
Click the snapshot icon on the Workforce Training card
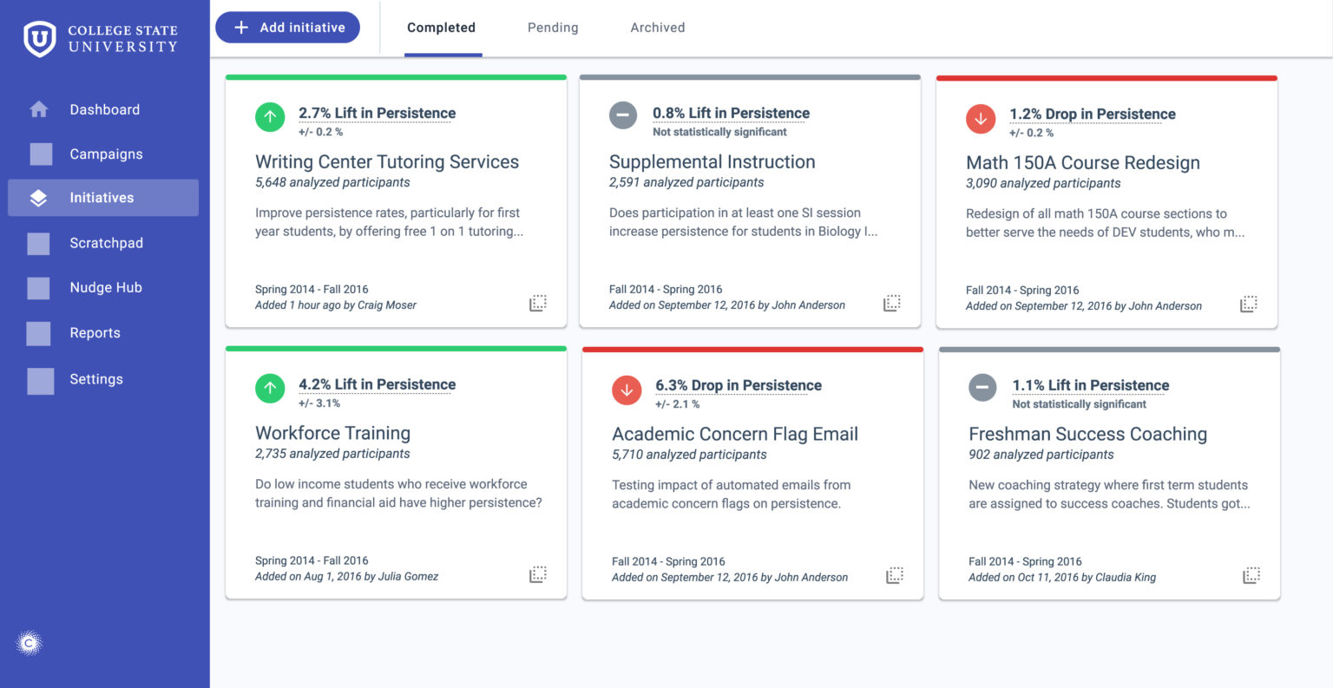click(538, 573)
